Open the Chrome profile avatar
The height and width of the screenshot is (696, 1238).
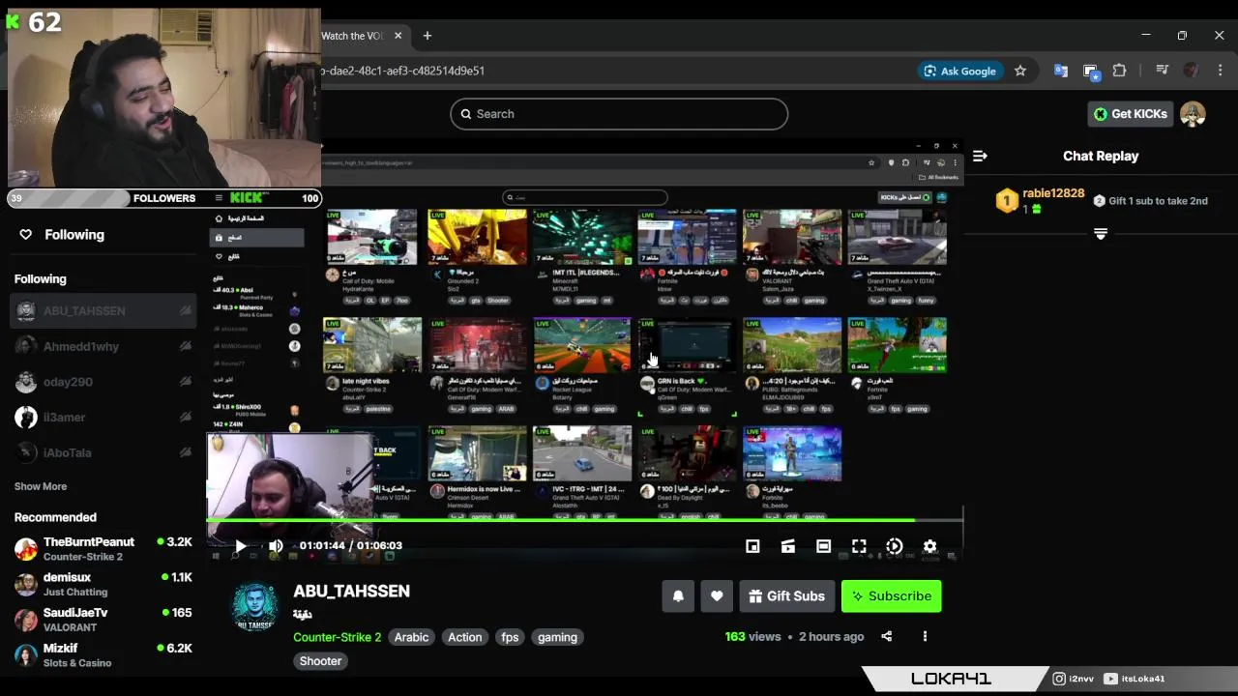(1191, 71)
